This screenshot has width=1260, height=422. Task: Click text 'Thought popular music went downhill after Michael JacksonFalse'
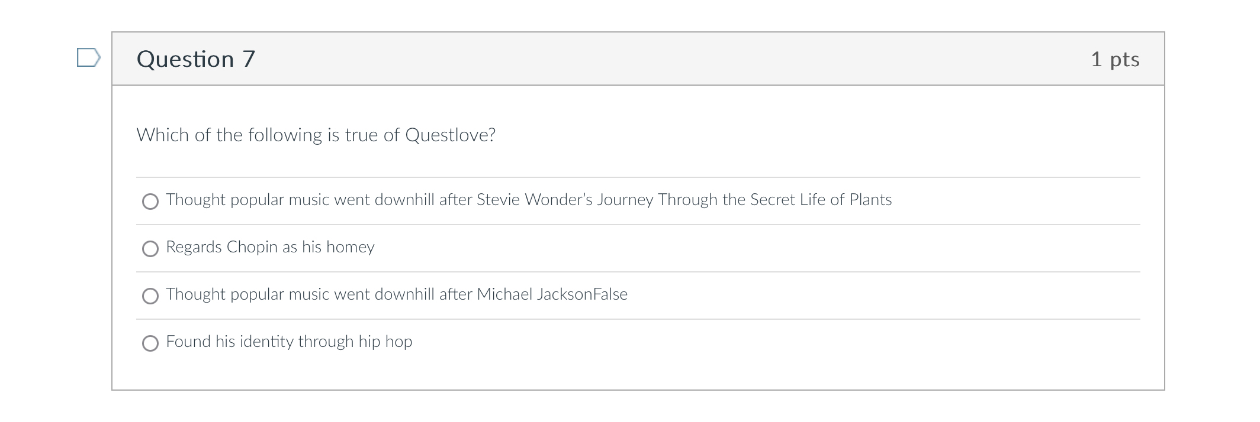397,294
